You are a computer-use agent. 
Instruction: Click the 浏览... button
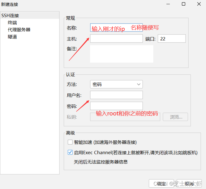pos(175,117)
